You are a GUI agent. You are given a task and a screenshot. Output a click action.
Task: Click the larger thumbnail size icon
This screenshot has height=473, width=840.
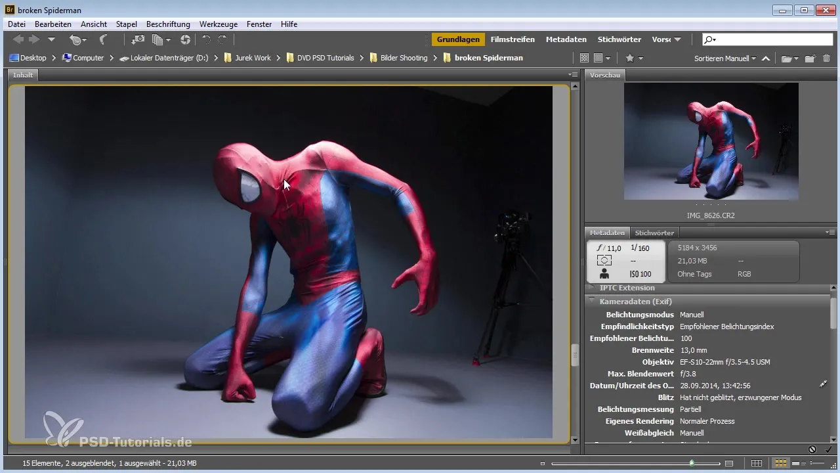pos(728,464)
